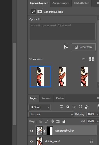
Task: Select the second variation thumbnail
Action: pos(63,77)
